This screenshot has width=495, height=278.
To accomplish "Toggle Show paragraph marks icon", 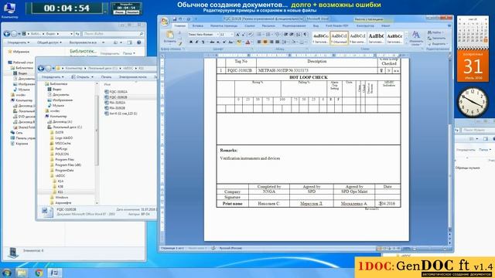I will [x=306, y=34].
